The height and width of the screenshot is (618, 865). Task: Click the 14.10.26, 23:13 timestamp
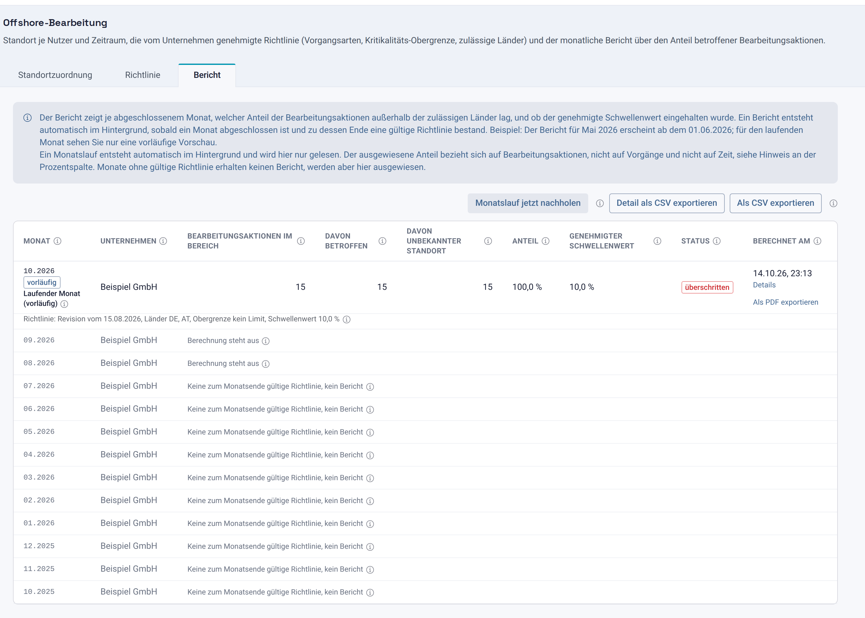click(x=782, y=273)
